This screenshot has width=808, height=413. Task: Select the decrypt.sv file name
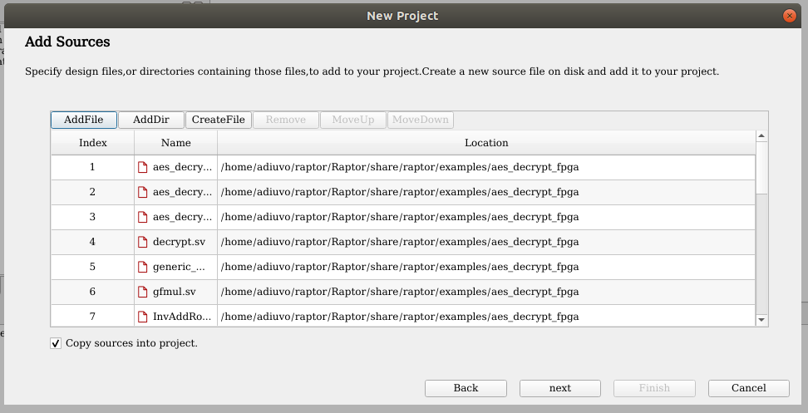[179, 242]
